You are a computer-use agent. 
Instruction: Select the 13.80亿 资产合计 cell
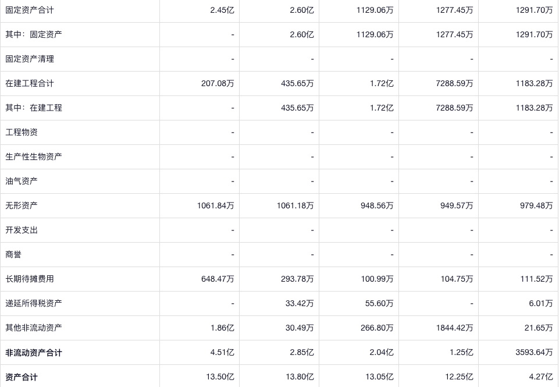tap(300, 377)
